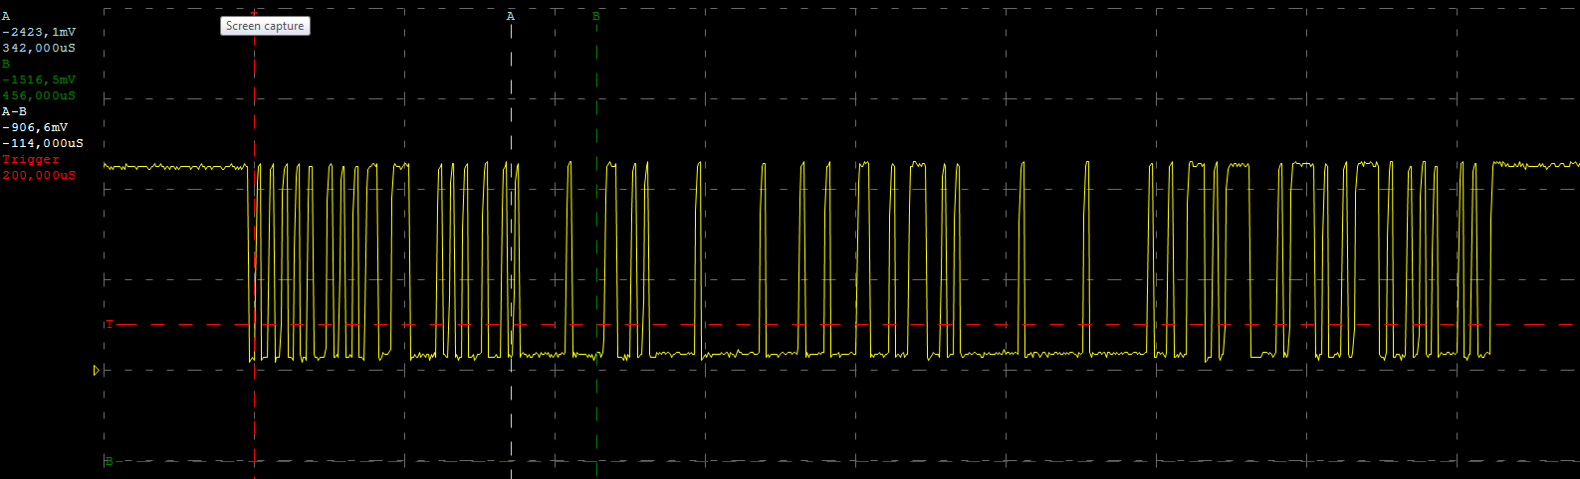Click the Screen capture tooltip label
The height and width of the screenshot is (479, 1580).
point(265,26)
